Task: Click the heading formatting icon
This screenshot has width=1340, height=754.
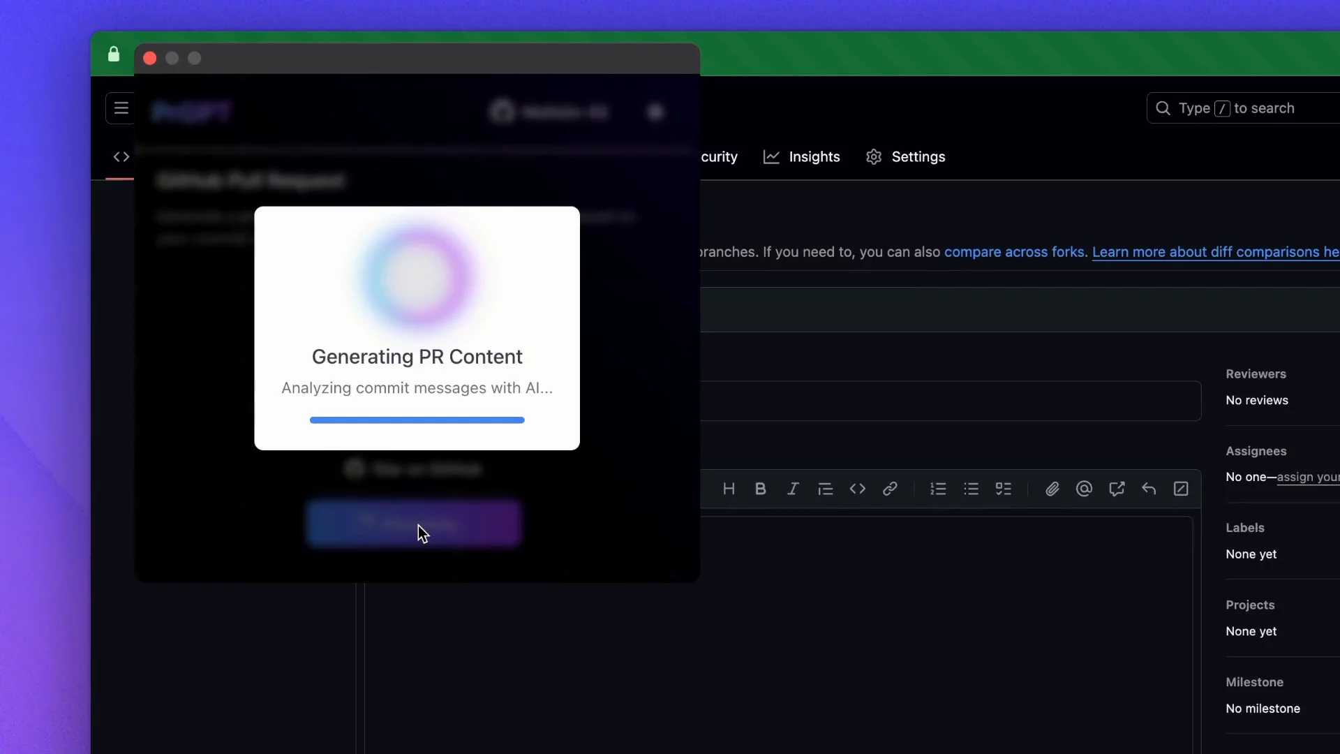Action: pyautogui.click(x=729, y=489)
